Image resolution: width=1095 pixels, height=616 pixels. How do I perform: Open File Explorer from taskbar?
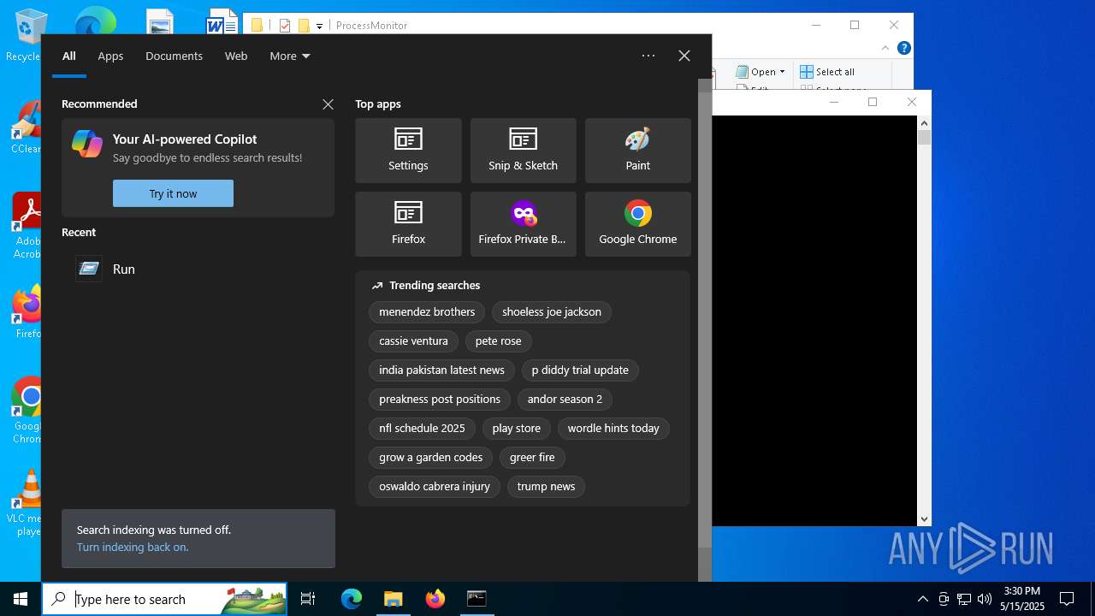click(393, 599)
